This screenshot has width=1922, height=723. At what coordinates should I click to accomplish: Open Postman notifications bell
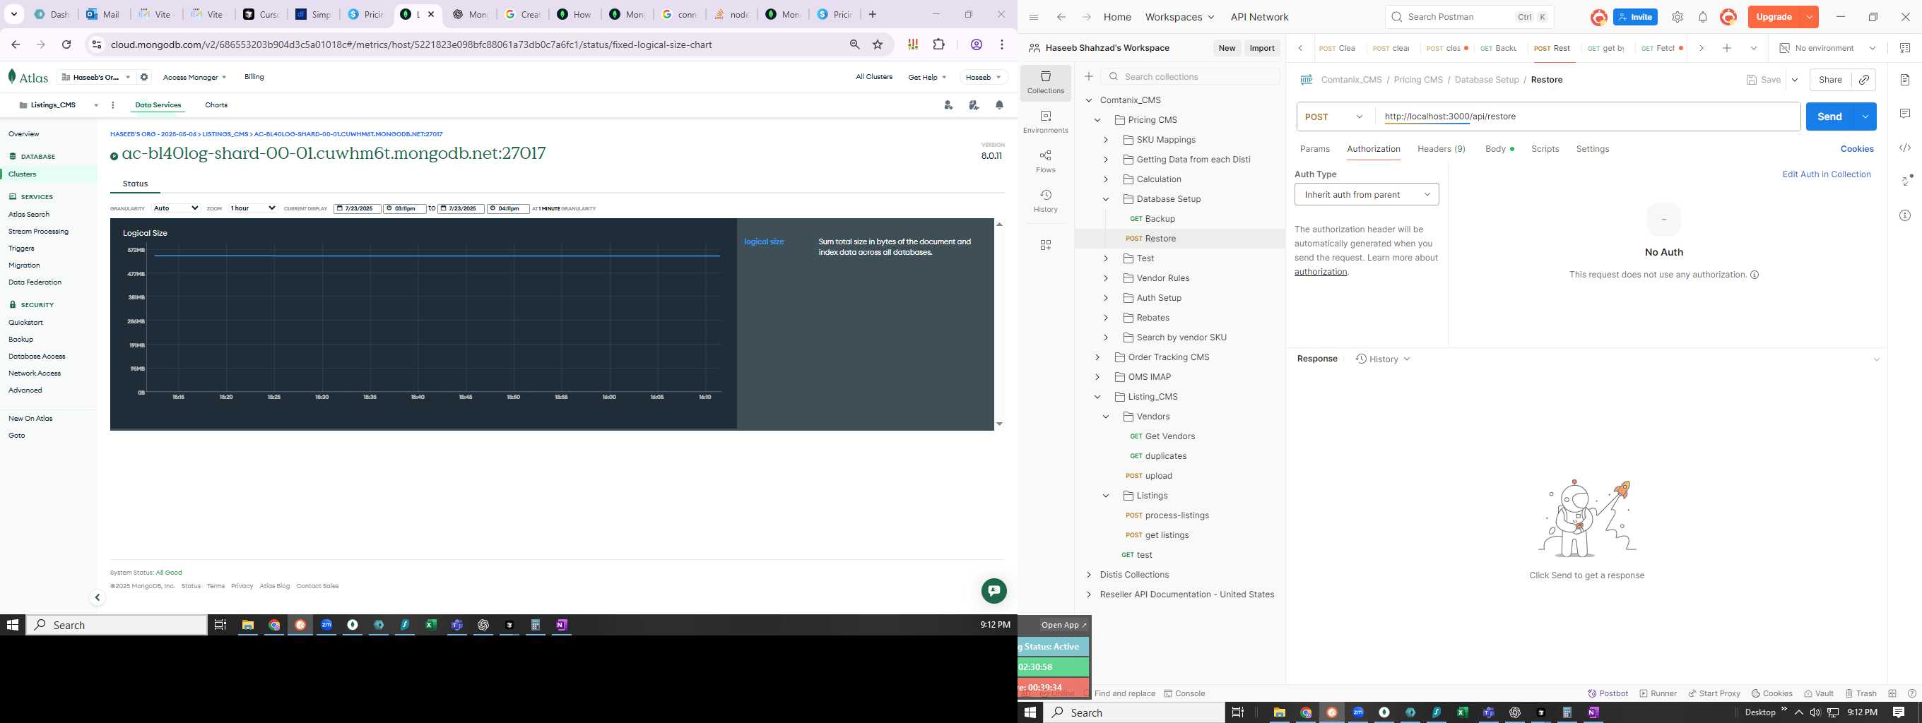tap(1703, 17)
